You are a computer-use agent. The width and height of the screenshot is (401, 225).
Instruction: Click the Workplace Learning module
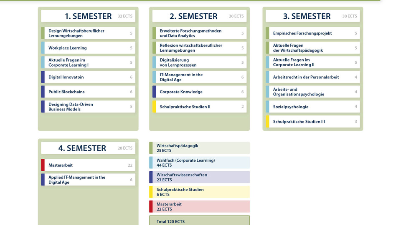pos(88,47)
